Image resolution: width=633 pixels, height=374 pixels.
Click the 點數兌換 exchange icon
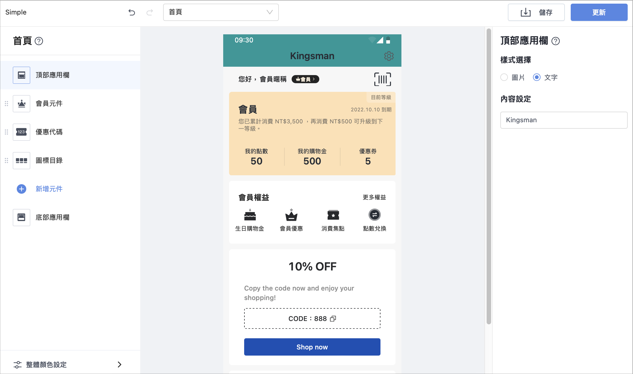375,215
